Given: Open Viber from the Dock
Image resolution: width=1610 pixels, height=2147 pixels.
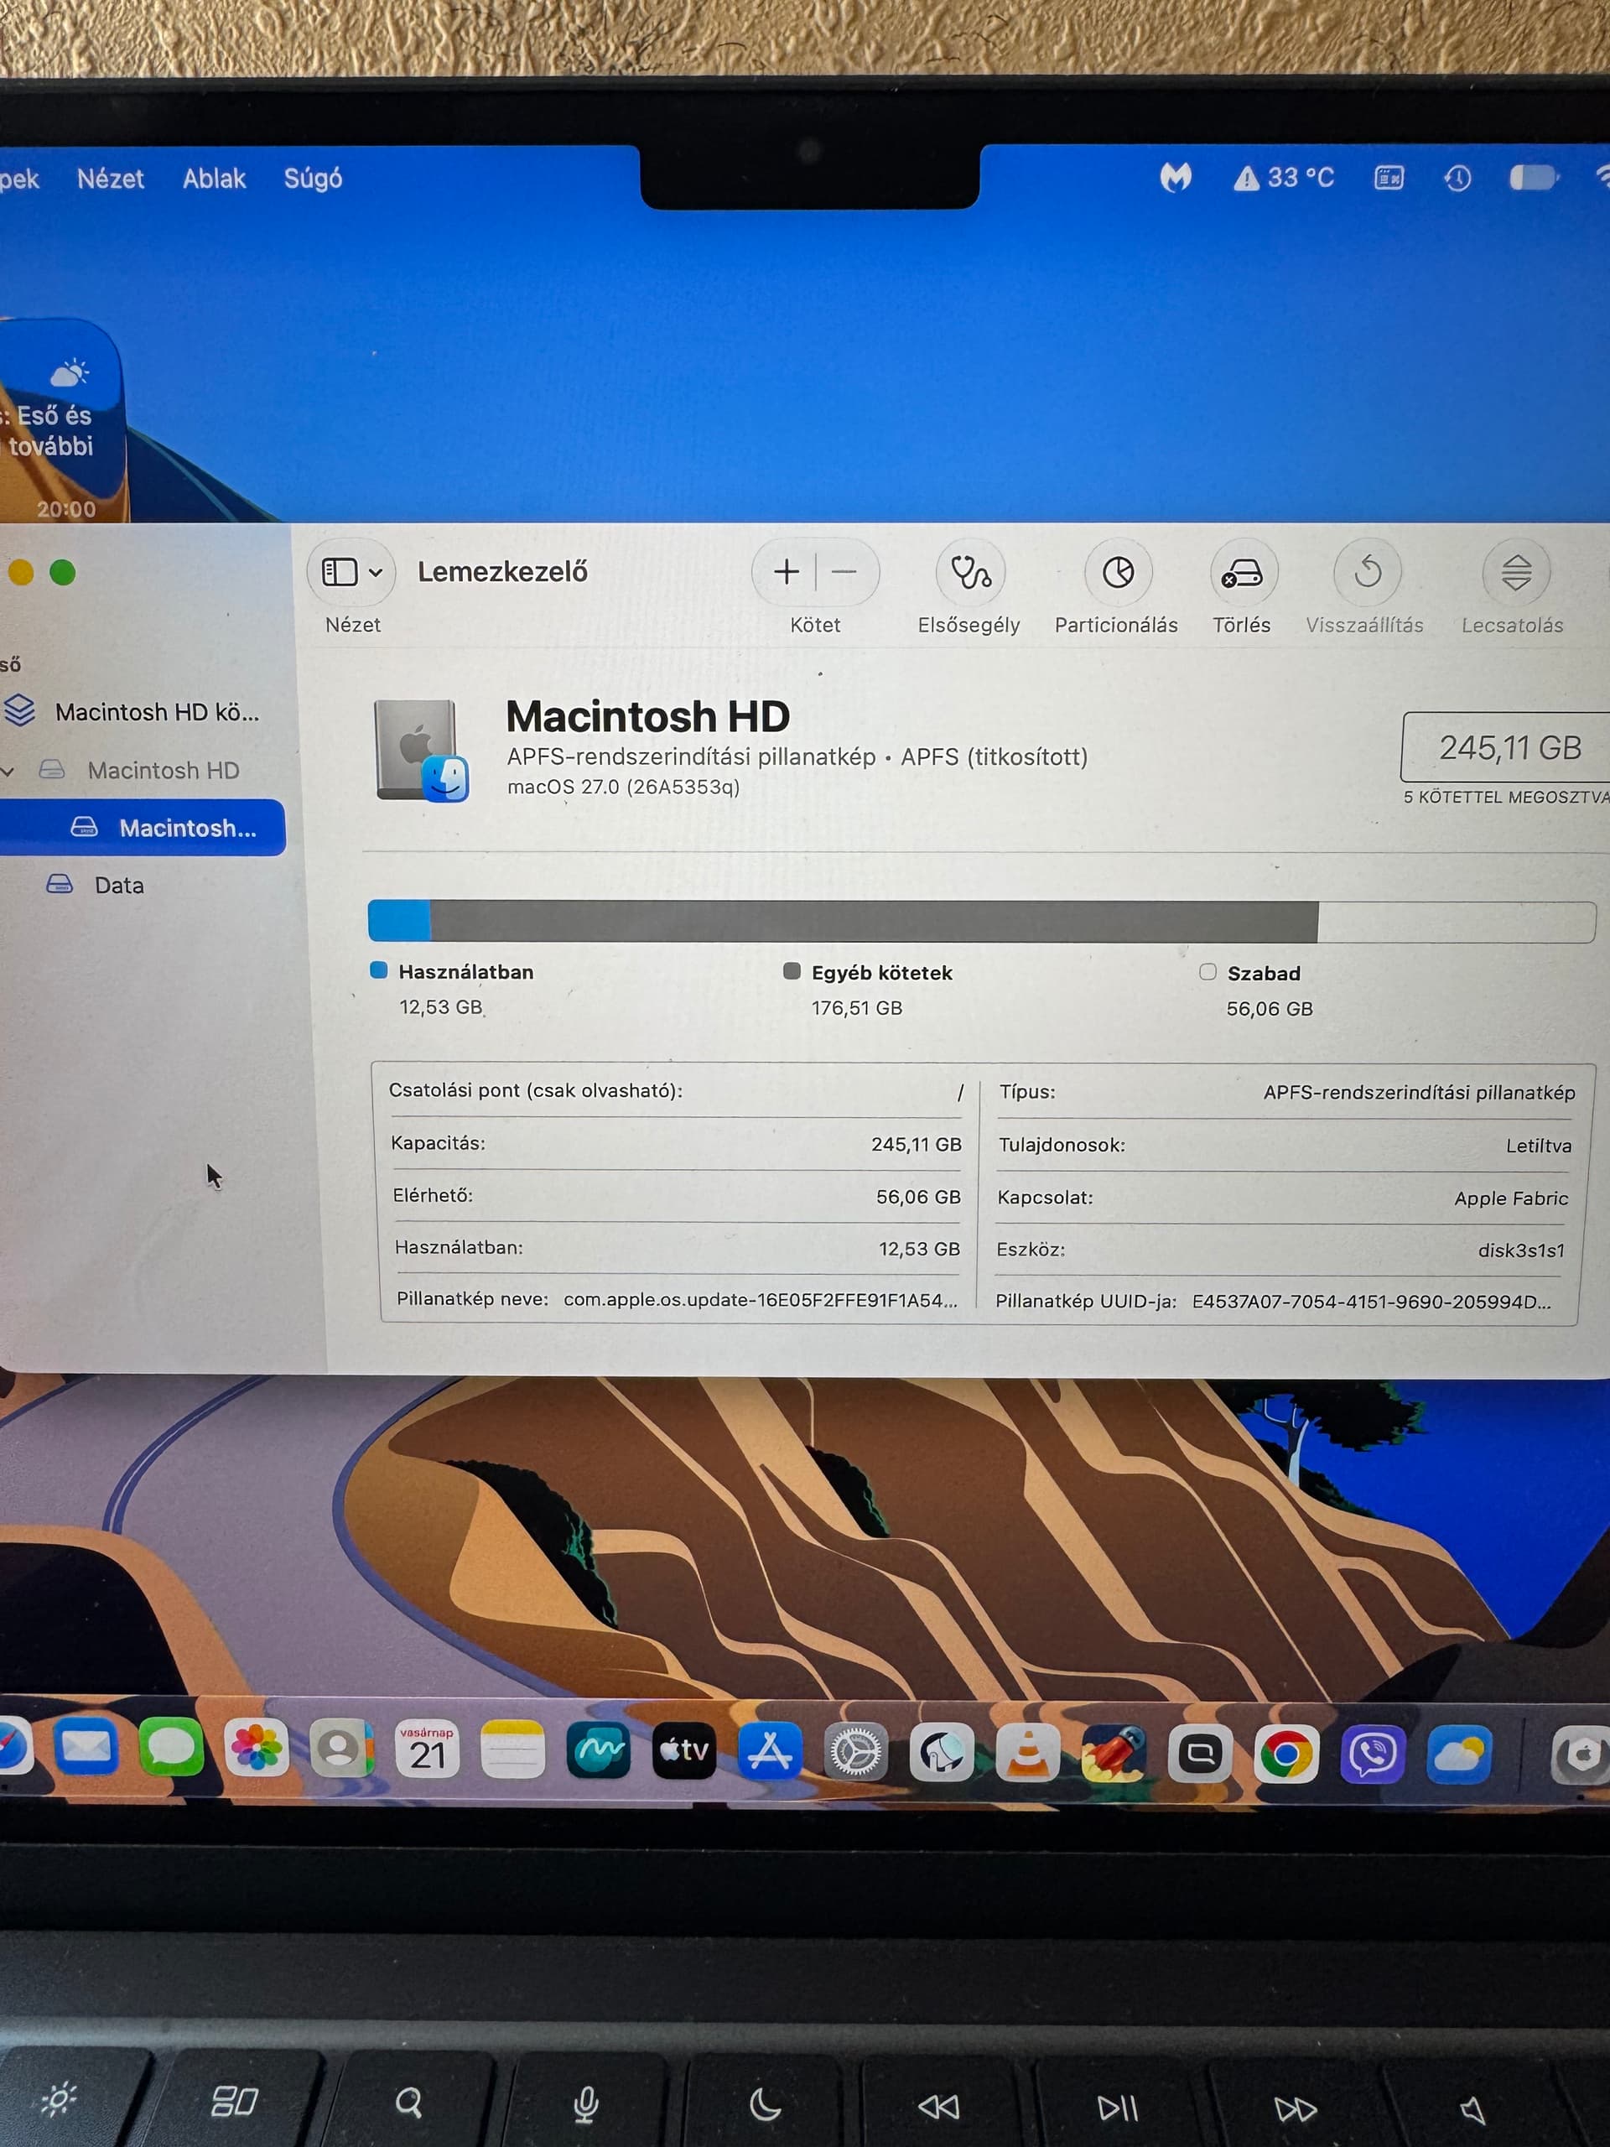Looking at the screenshot, I should click(x=1372, y=1755).
